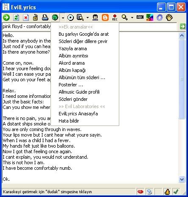Choose 'Albüm ayrıntısı' from the menu

(x=85, y=56)
